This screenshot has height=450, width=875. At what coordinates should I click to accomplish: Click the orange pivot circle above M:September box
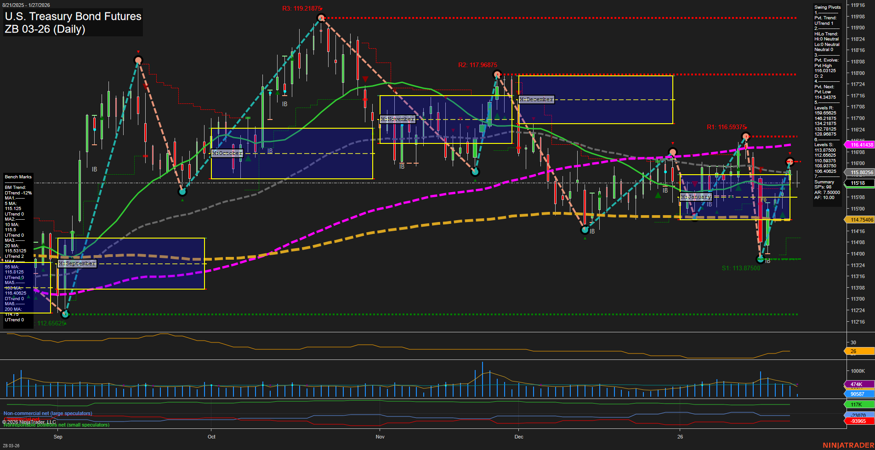click(138, 60)
